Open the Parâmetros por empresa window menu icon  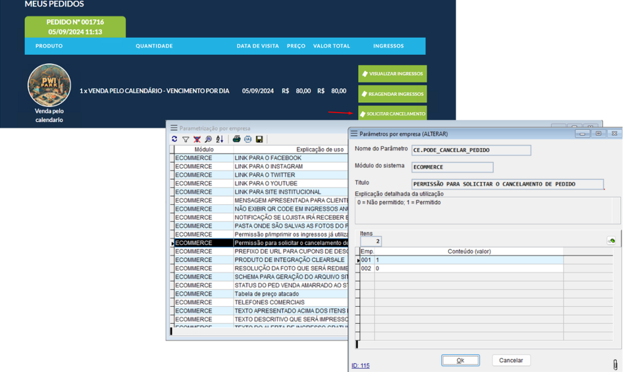coord(354,134)
